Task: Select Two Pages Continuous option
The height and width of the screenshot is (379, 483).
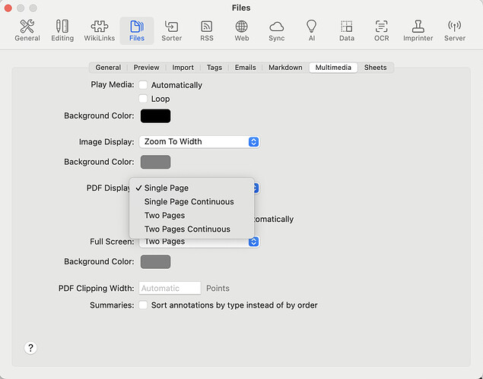Action: pyautogui.click(x=187, y=229)
